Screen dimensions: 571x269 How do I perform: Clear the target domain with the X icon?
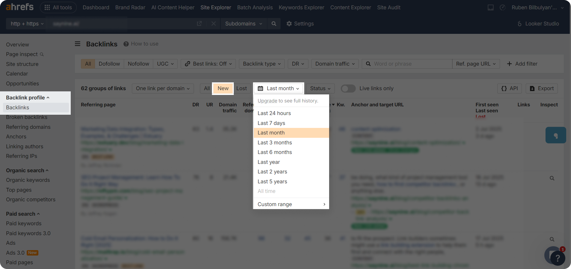point(213,23)
